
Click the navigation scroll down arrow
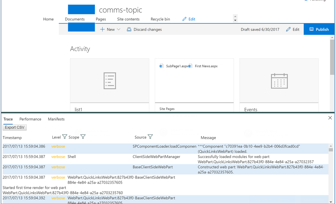235,21
